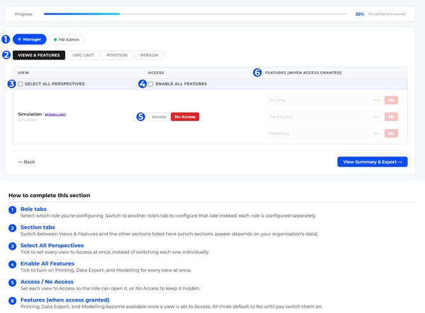Open the Position section tab
The width and height of the screenshot is (425, 313).
coord(117,55)
